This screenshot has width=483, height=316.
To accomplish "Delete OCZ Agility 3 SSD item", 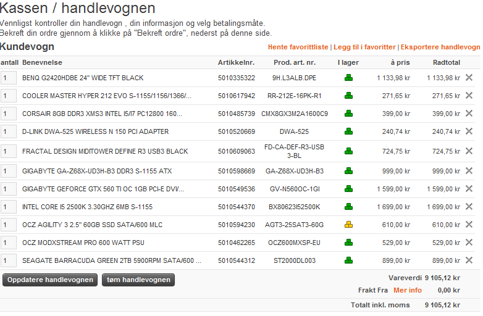I will (469, 224).
